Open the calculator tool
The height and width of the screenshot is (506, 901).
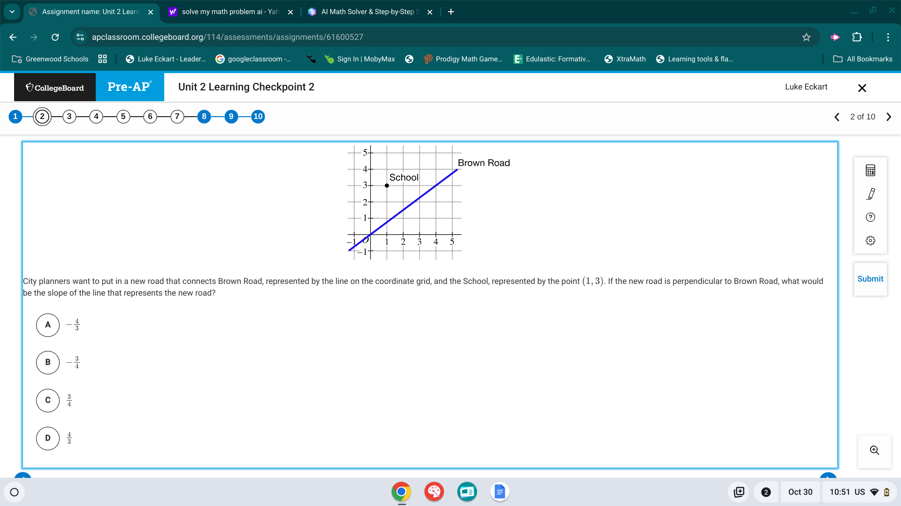(x=870, y=171)
